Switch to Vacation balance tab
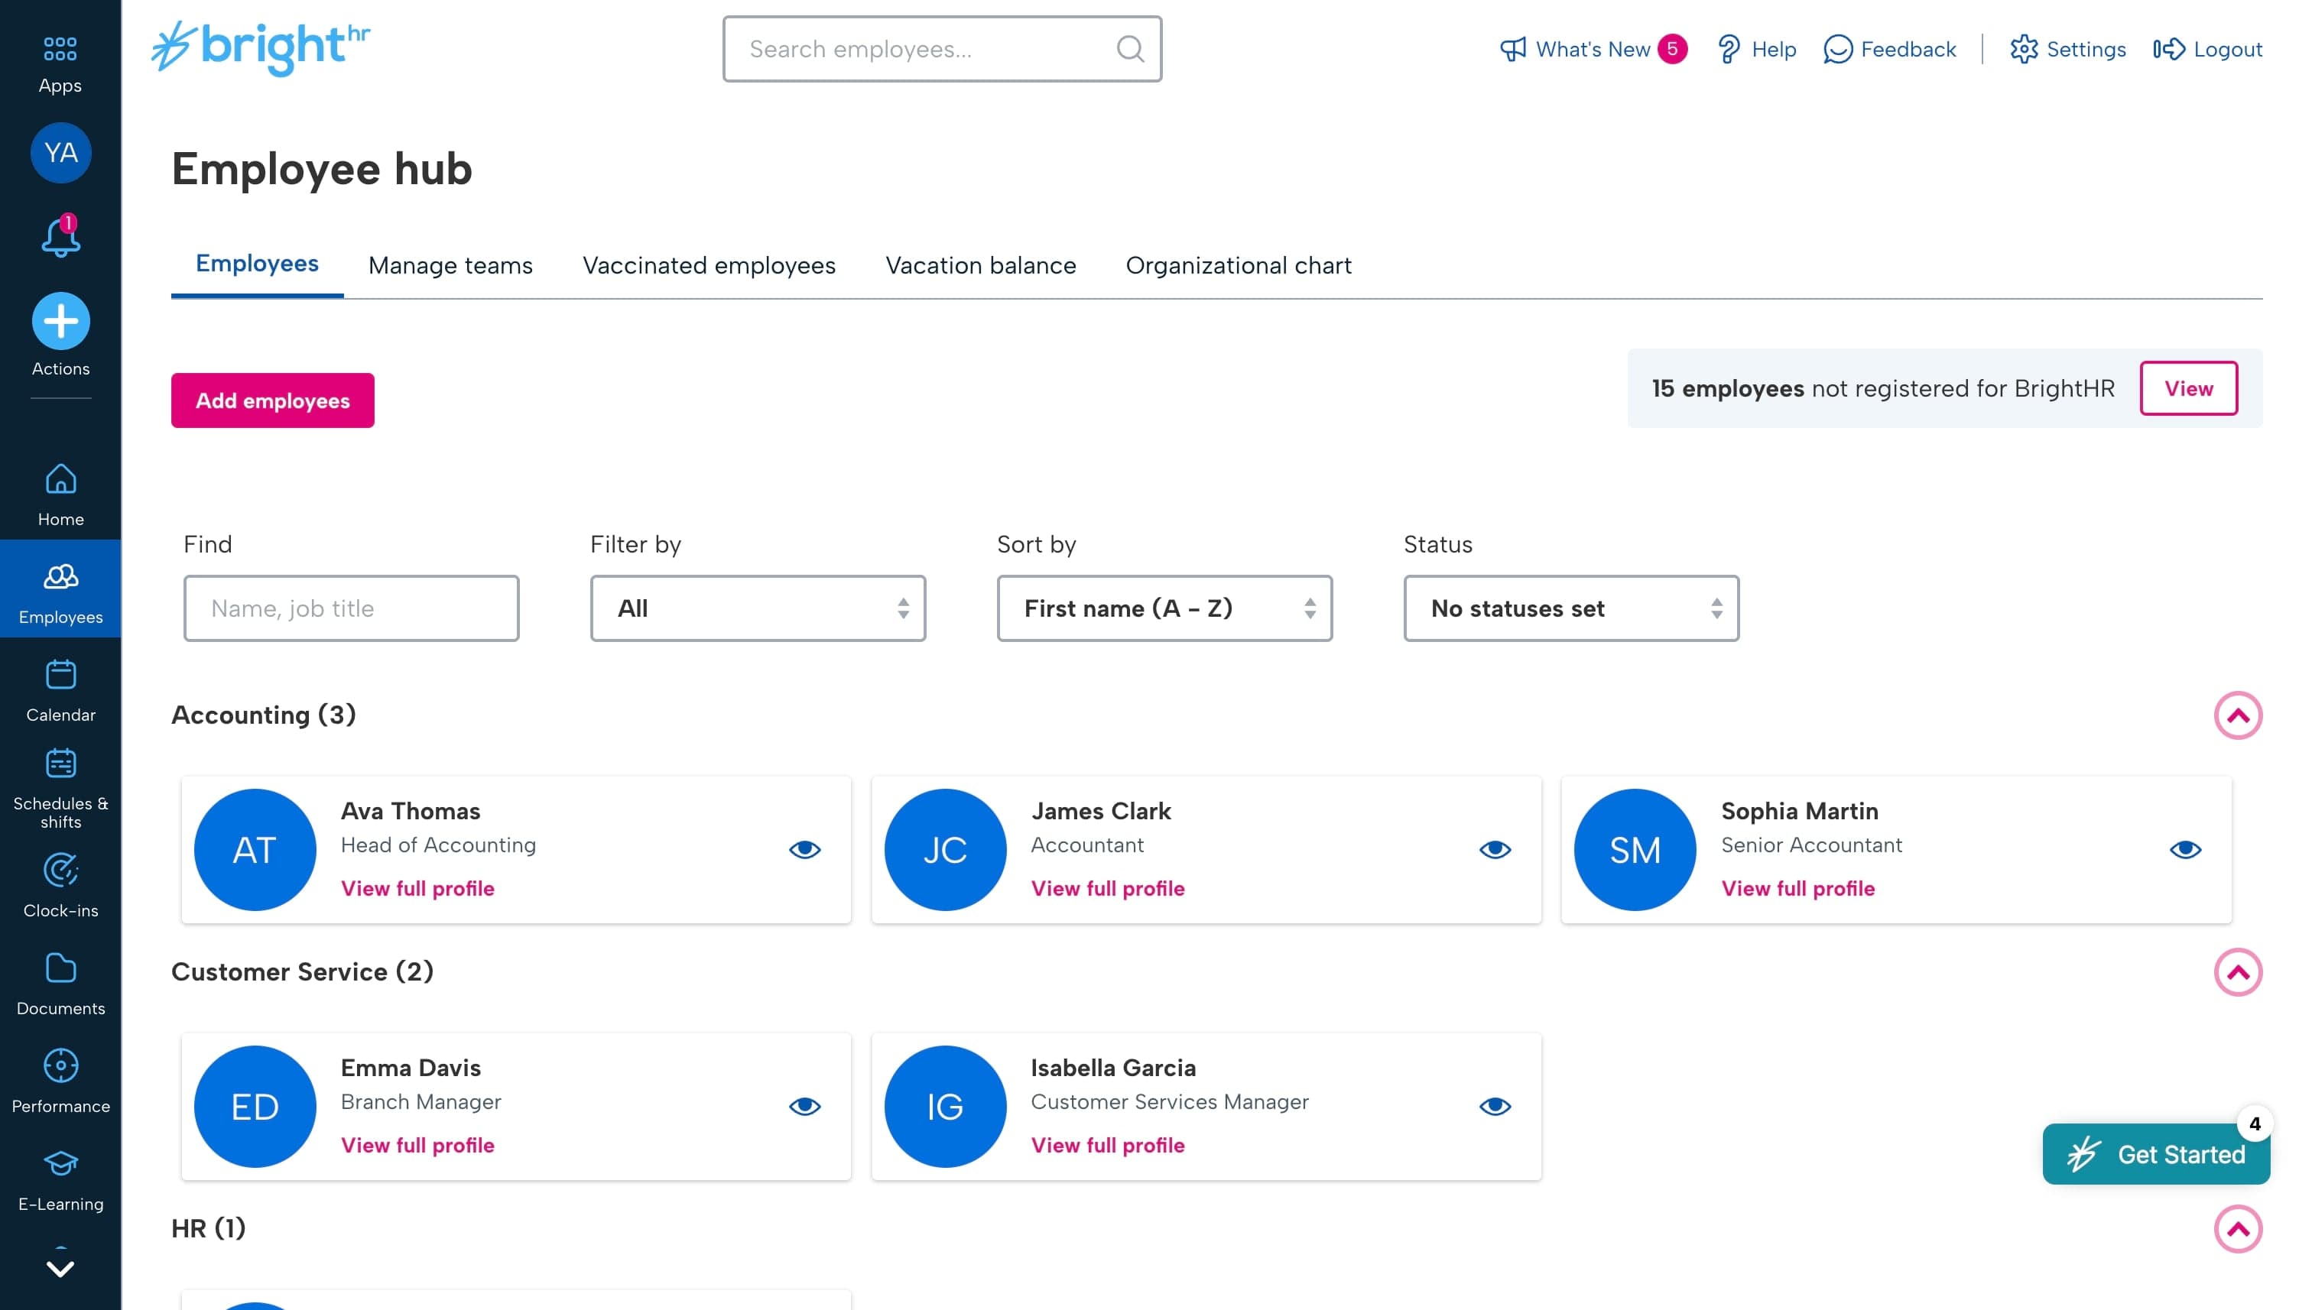The image size is (2312, 1310). click(x=980, y=265)
